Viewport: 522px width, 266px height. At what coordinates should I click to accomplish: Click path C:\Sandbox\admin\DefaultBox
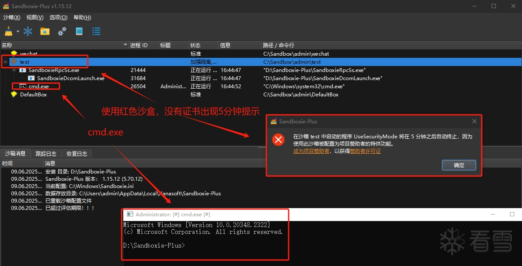point(301,94)
